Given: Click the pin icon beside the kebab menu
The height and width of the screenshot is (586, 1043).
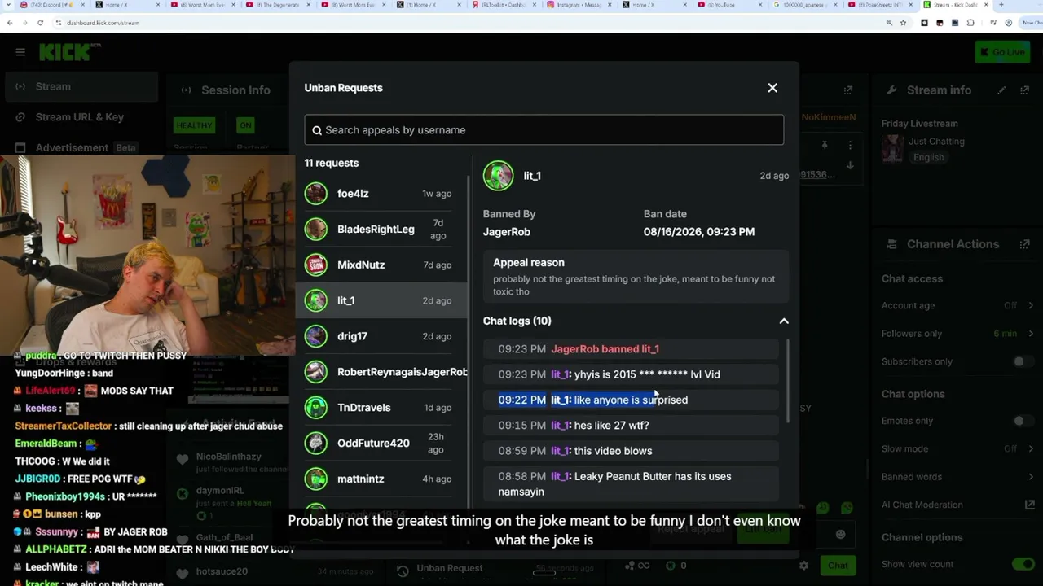Looking at the screenshot, I should pos(825,146).
